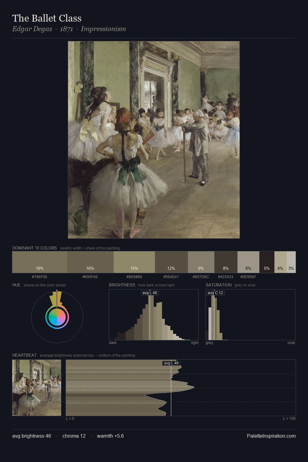The width and height of the screenshot is (308, 462).
Task: Select the 9% grey-tan swatch
Action: pyautogui.click(x=201, y=262)
